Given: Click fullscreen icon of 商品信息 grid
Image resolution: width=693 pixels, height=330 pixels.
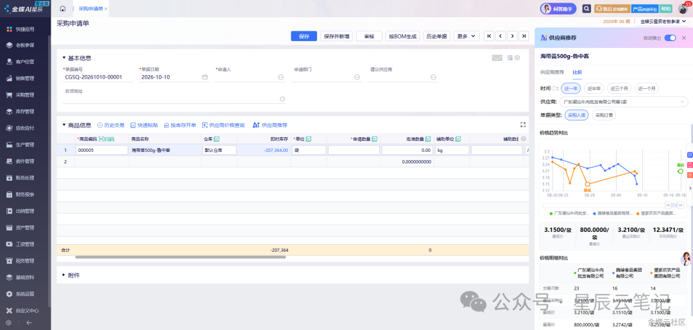Looking at the screenshot, I should tap(523, 125).
